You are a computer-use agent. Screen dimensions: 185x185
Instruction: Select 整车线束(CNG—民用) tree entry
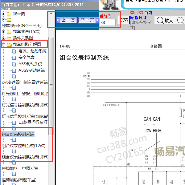22,26
